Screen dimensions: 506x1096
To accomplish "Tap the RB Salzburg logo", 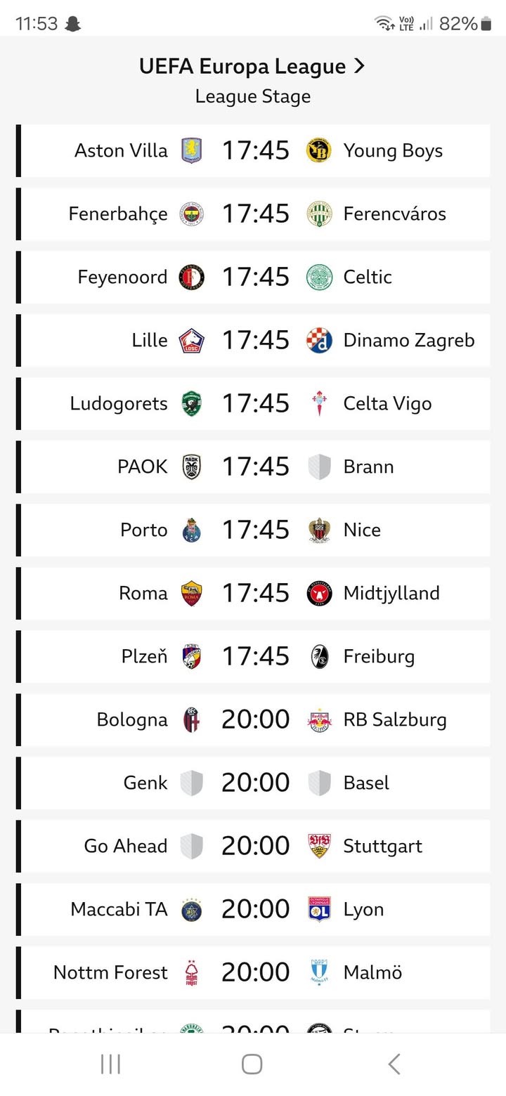I will click(319, 719).
